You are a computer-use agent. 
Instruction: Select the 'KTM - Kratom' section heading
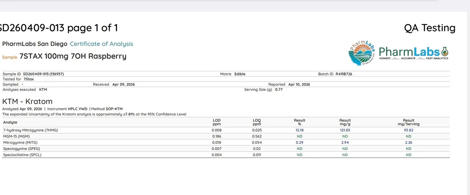tap(27, 101)
